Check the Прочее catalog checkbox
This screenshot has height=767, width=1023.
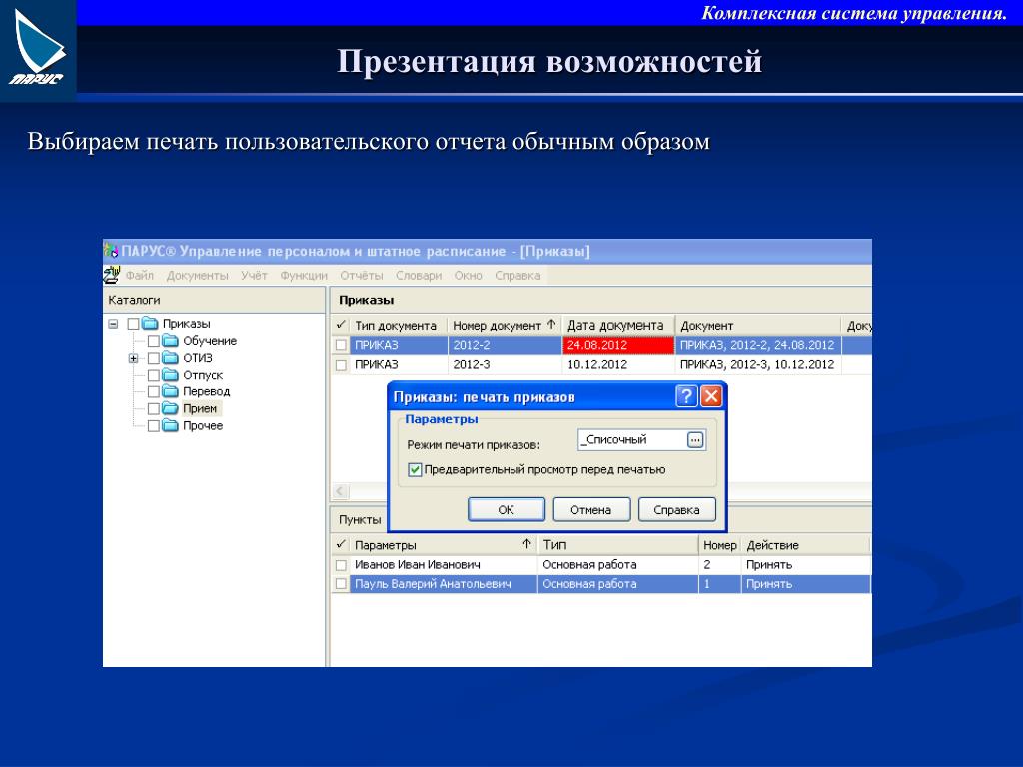click(x=153, y=425)
